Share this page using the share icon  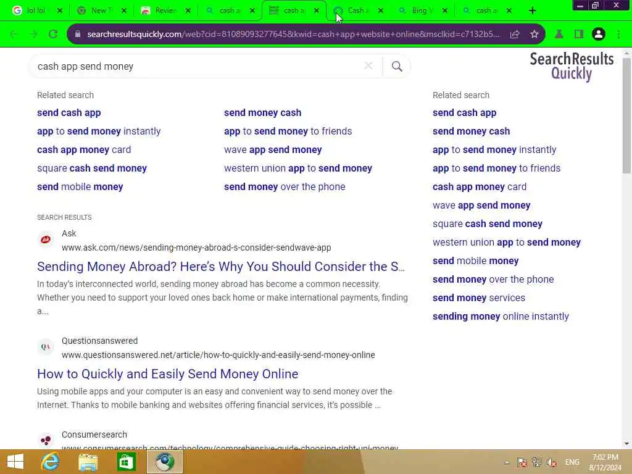coord(515,35)
